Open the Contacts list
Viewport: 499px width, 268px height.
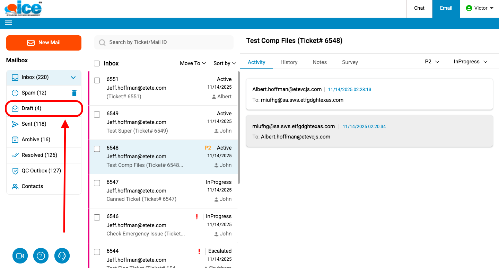(x=32, y=186)
